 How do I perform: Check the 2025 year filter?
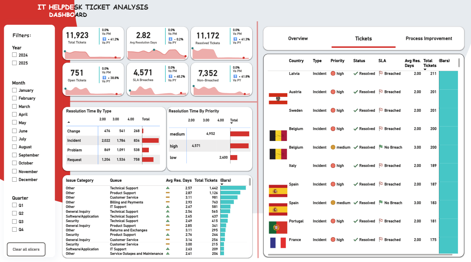click(14, 63)
